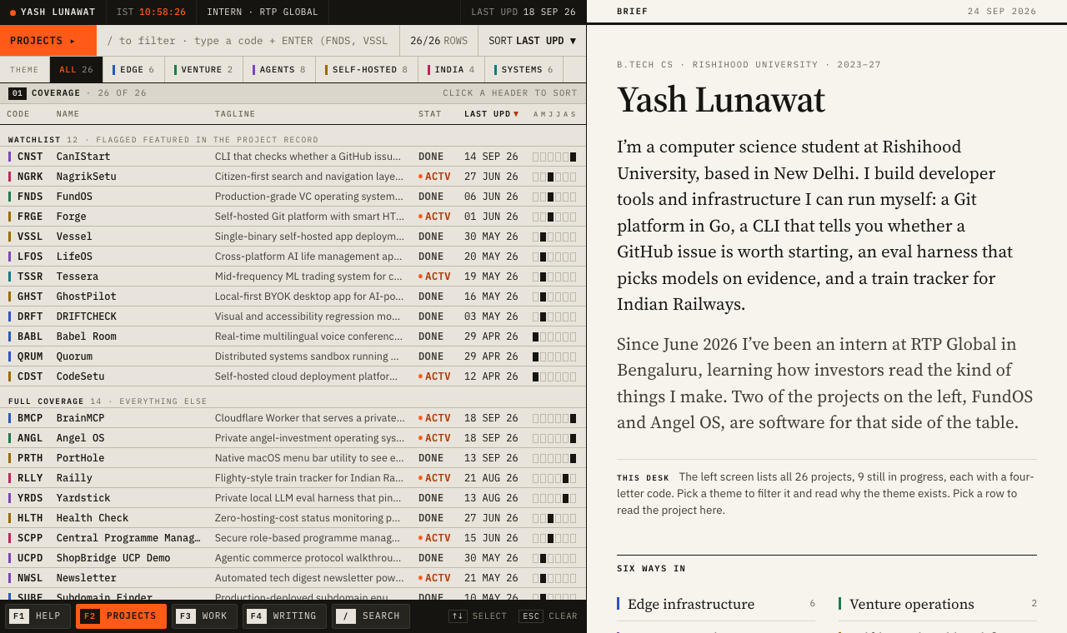
Task: Click the 01 badge beside COVERAGE
Action: (x=18, y=93)
